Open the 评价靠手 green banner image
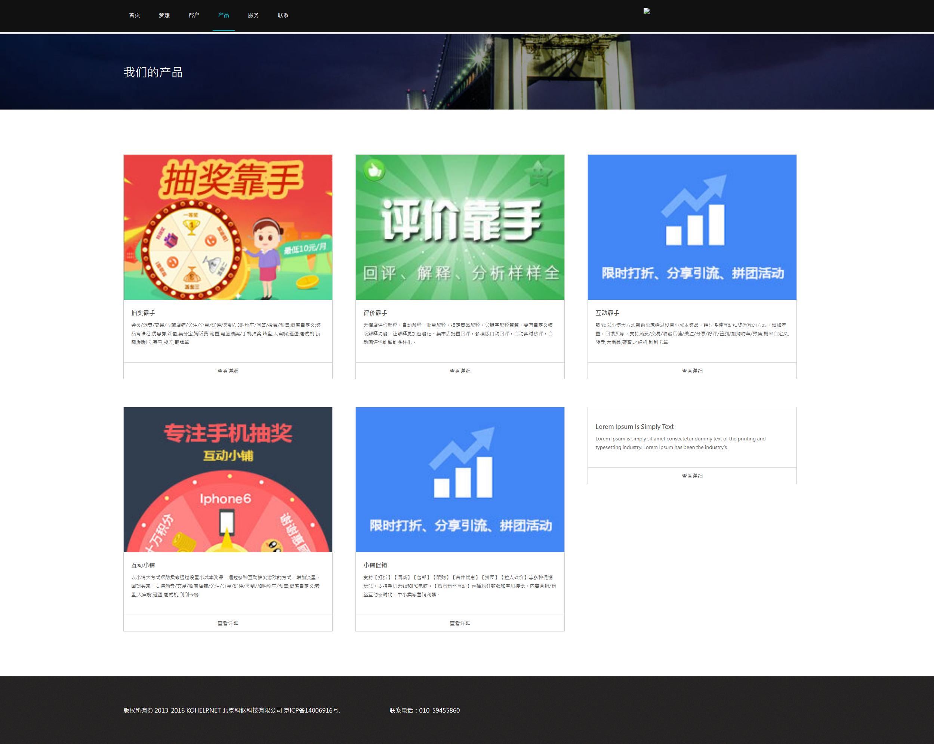This screenshot has height=744, width=934. pyautogui.click(x=459, y=227)
